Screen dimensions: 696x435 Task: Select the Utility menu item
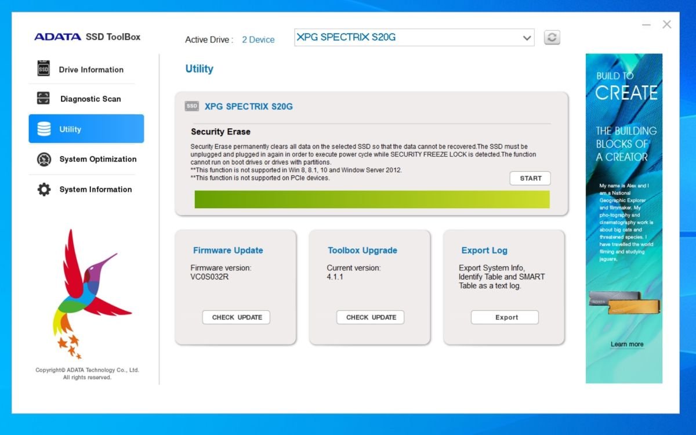(86, 129)
